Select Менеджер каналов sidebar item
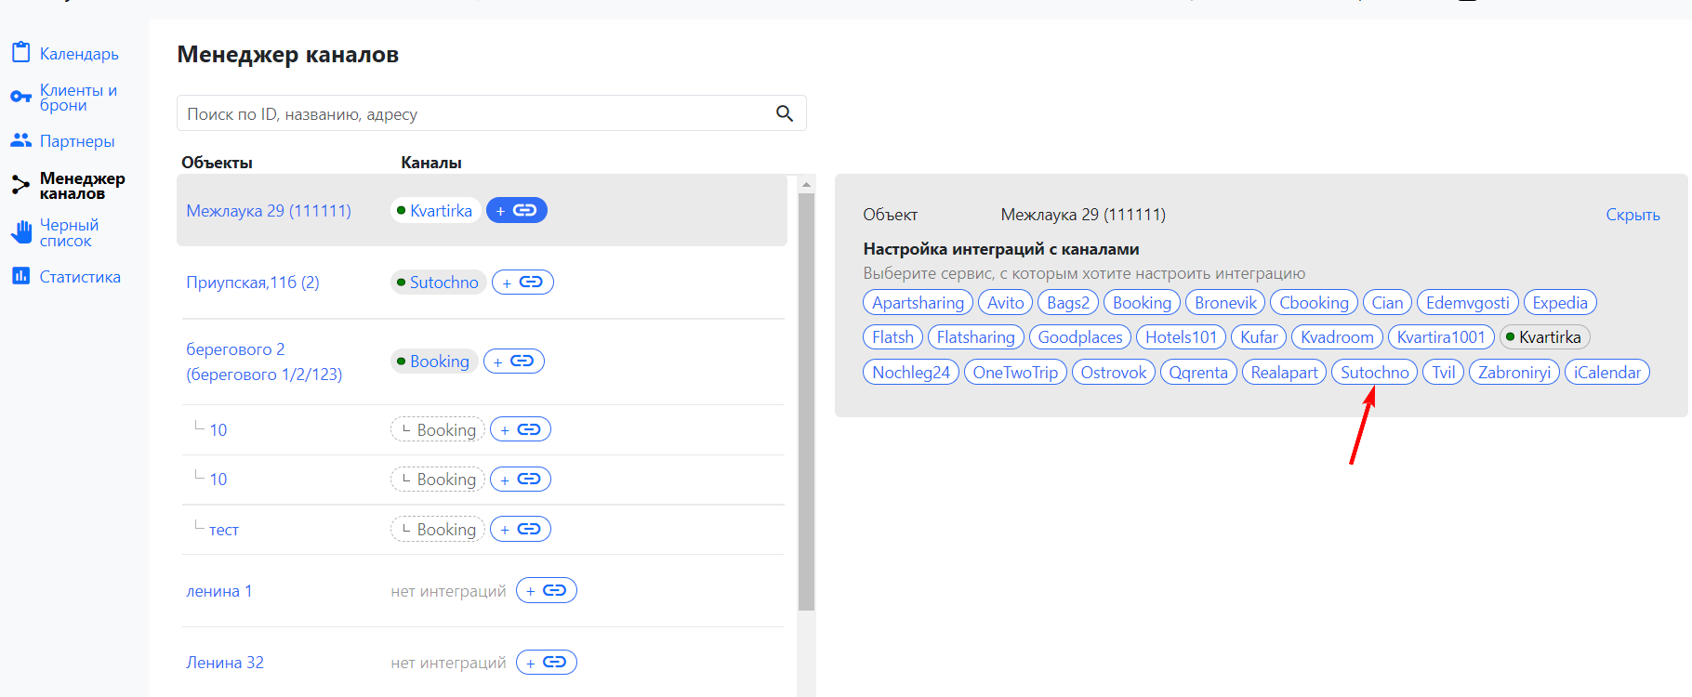 (x=82, y=186)
